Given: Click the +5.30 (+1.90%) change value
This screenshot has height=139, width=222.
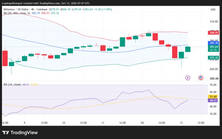Looking at the screenshot, I should (x=103, y=9).
